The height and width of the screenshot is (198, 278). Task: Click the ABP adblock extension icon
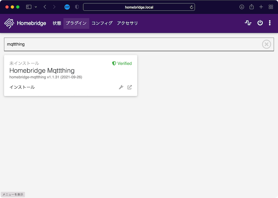[67, 7]
